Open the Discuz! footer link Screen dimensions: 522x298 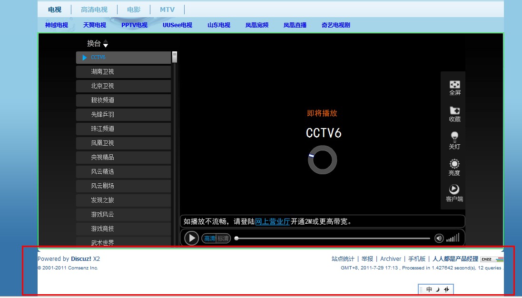click(81, 258)
